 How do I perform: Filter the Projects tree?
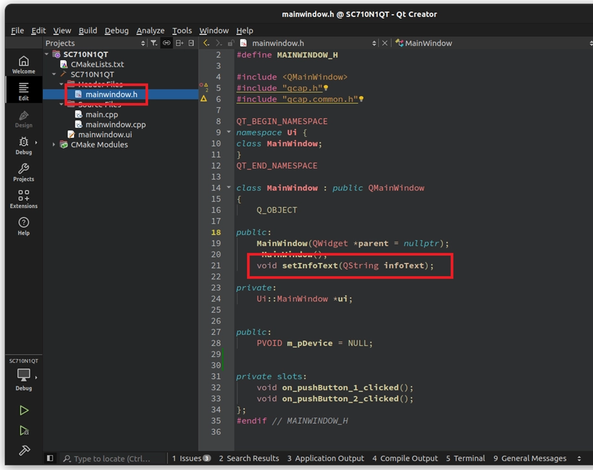(153, 43)
